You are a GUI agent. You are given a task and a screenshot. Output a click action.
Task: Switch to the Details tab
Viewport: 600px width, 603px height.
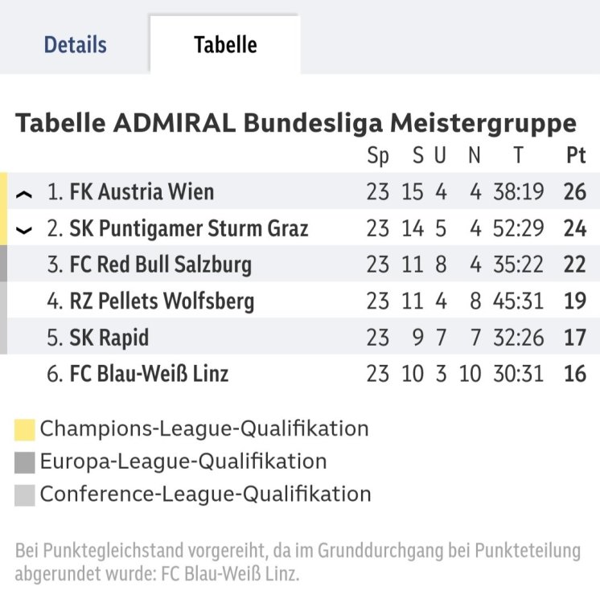tap(75, 45)
